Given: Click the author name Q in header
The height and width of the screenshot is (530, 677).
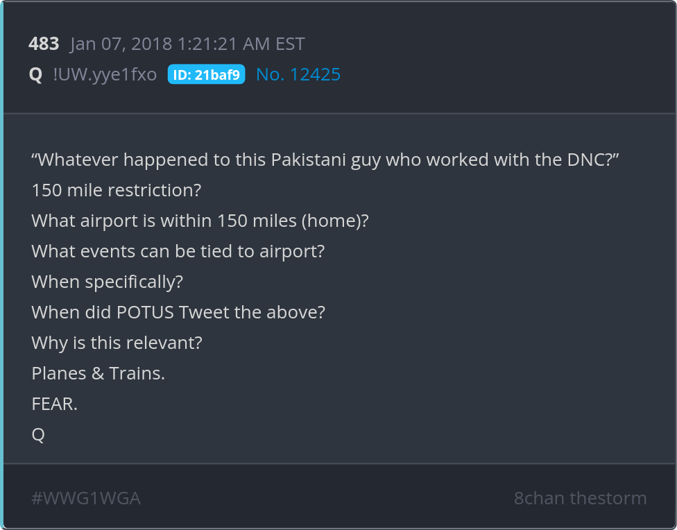Looking at the screenshot, I should (x=36, y=75).
